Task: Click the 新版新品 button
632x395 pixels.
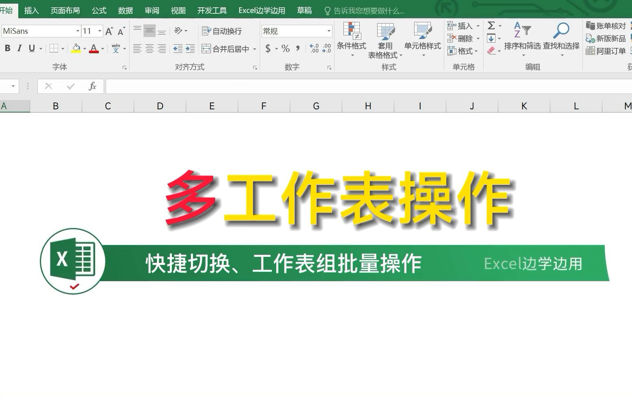Action: click(x=606, y=39)
